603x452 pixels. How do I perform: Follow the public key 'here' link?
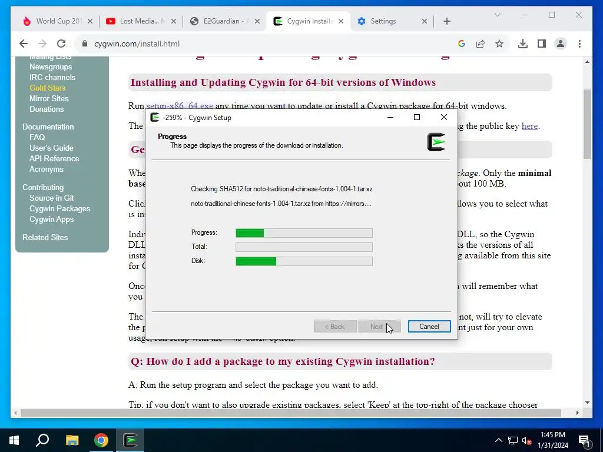(529, 126)
